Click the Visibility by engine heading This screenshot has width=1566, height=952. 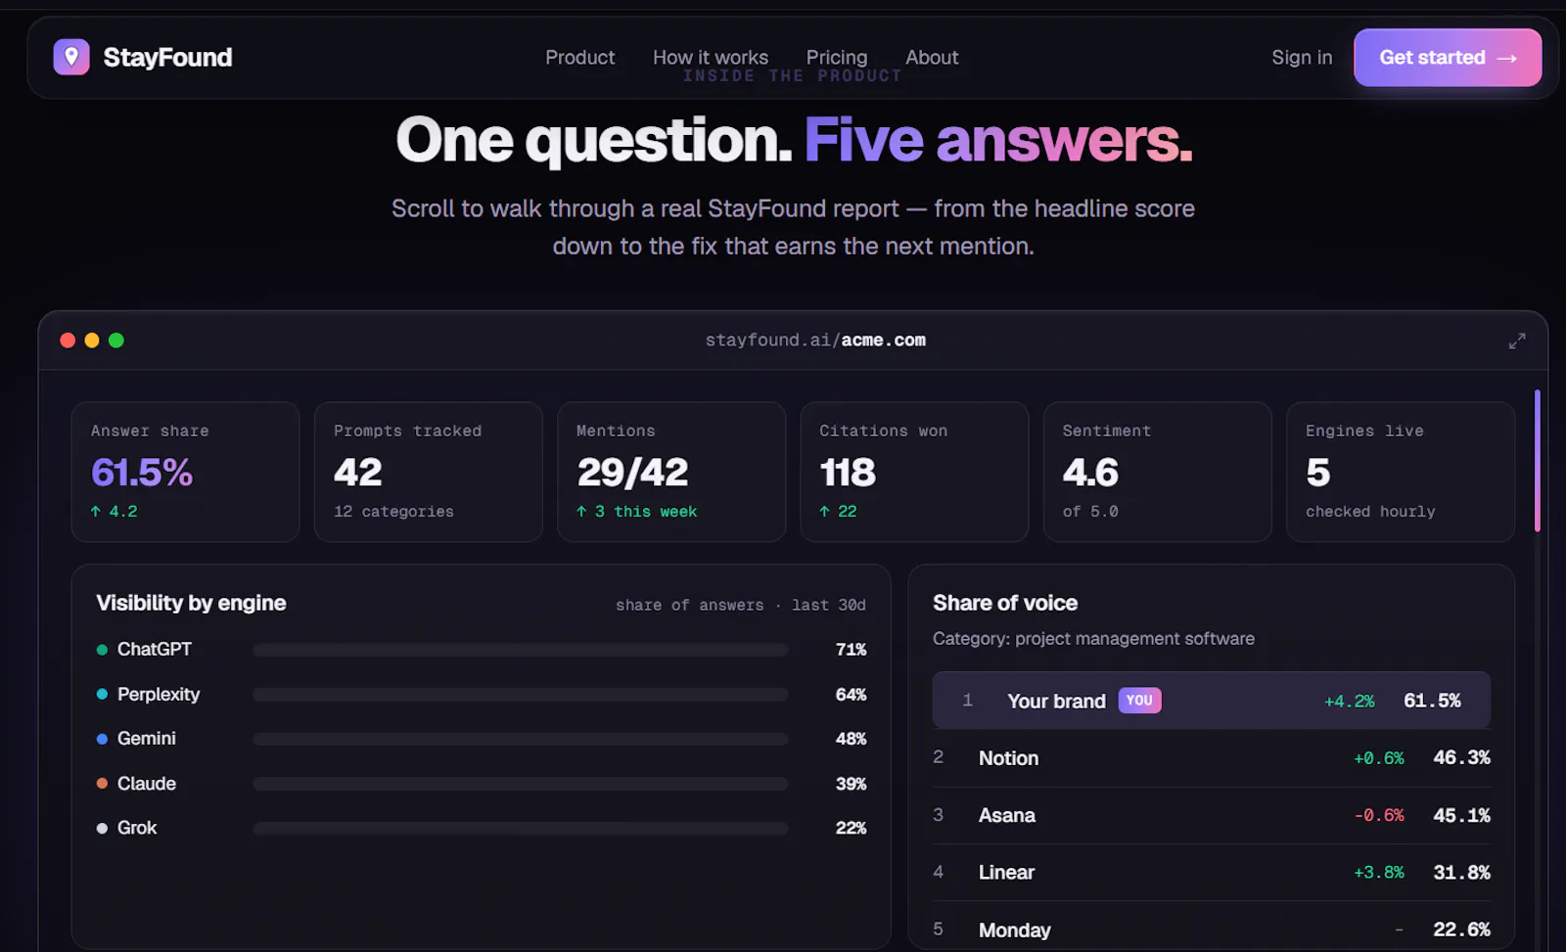(191, 603)
